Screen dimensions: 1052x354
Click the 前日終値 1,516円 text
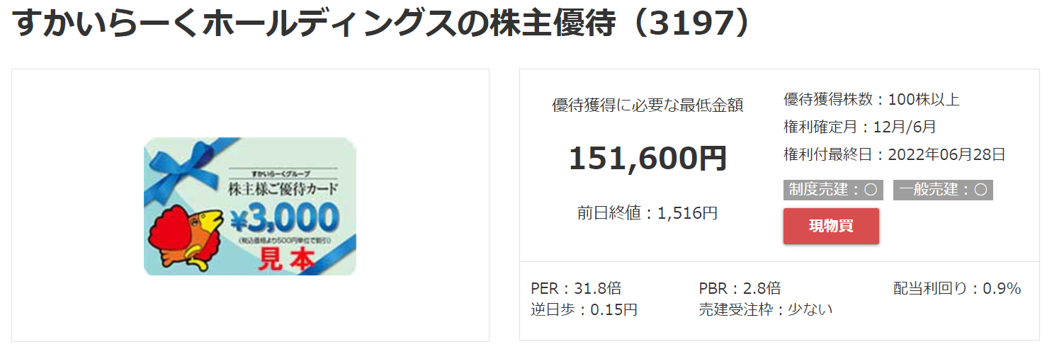point(647,212)
